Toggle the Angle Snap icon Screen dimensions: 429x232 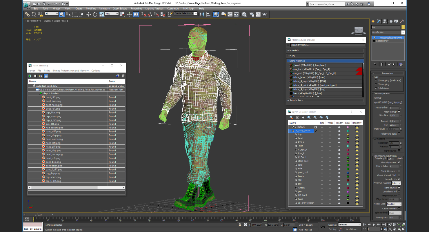click(150, 14)
